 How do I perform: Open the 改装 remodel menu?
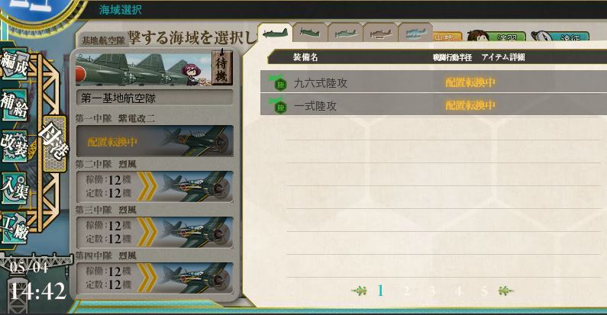[x=15, y=146]
